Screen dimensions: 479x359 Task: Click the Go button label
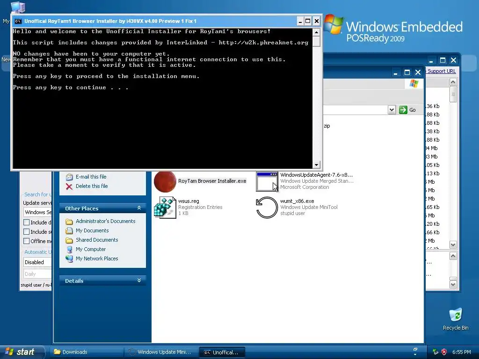point(413,110)
